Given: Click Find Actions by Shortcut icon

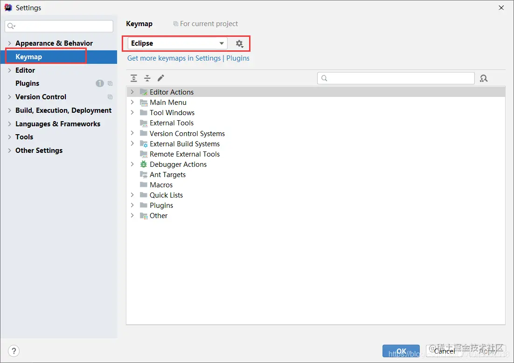Looking at the screenshot, I should [484, 78].
